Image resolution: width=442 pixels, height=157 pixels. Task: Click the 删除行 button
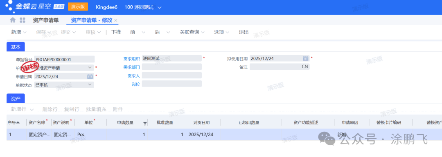[50, 109]
